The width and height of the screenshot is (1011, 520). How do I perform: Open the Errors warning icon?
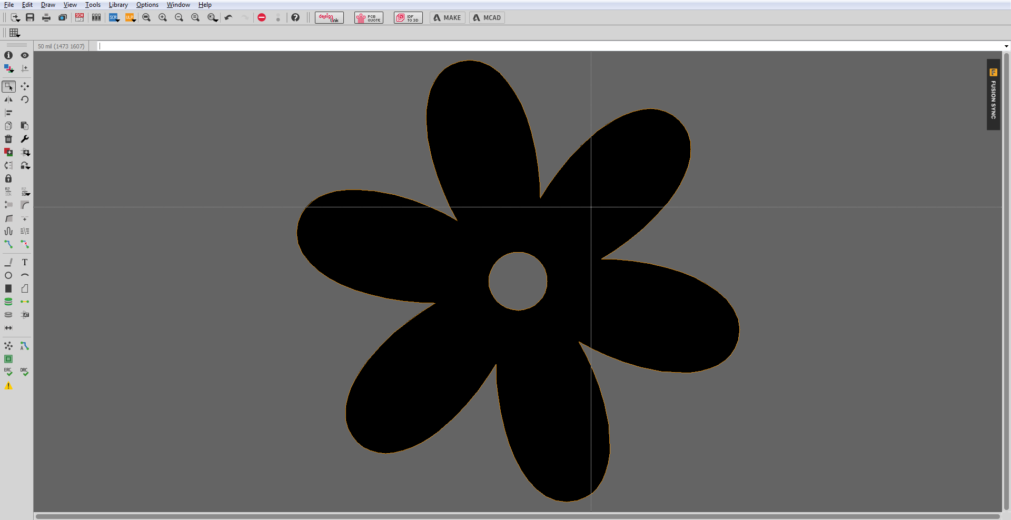[x=8, y=386]
